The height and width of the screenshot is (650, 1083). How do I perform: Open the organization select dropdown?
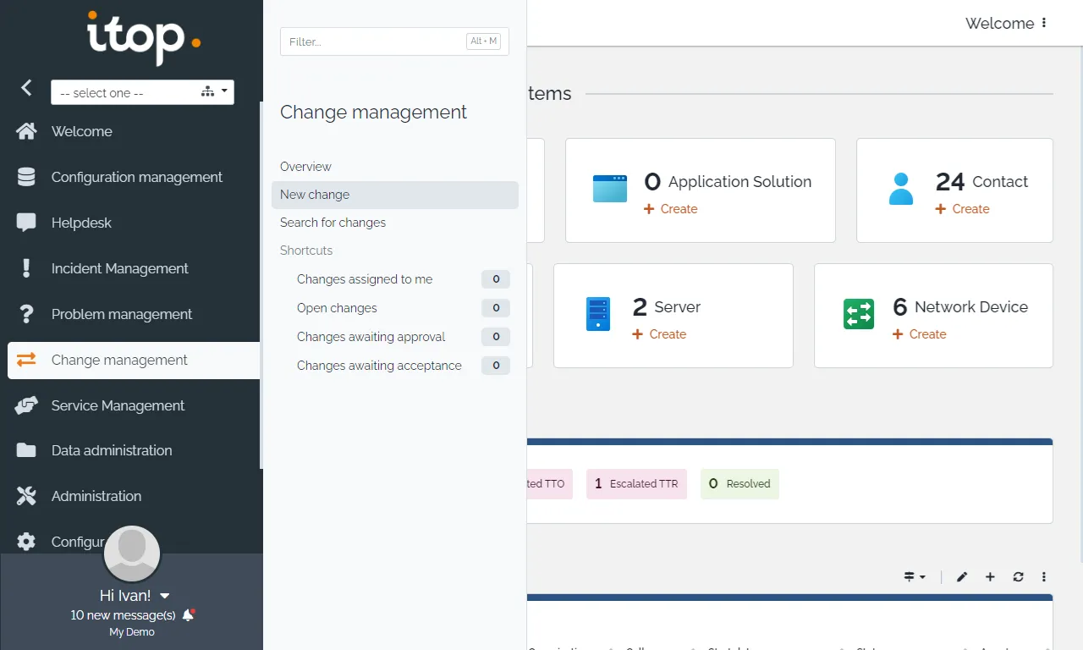(142, 92)
